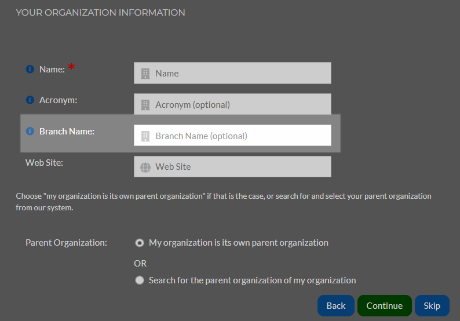Click building icon inside the Acronym field

click(145, 105)
